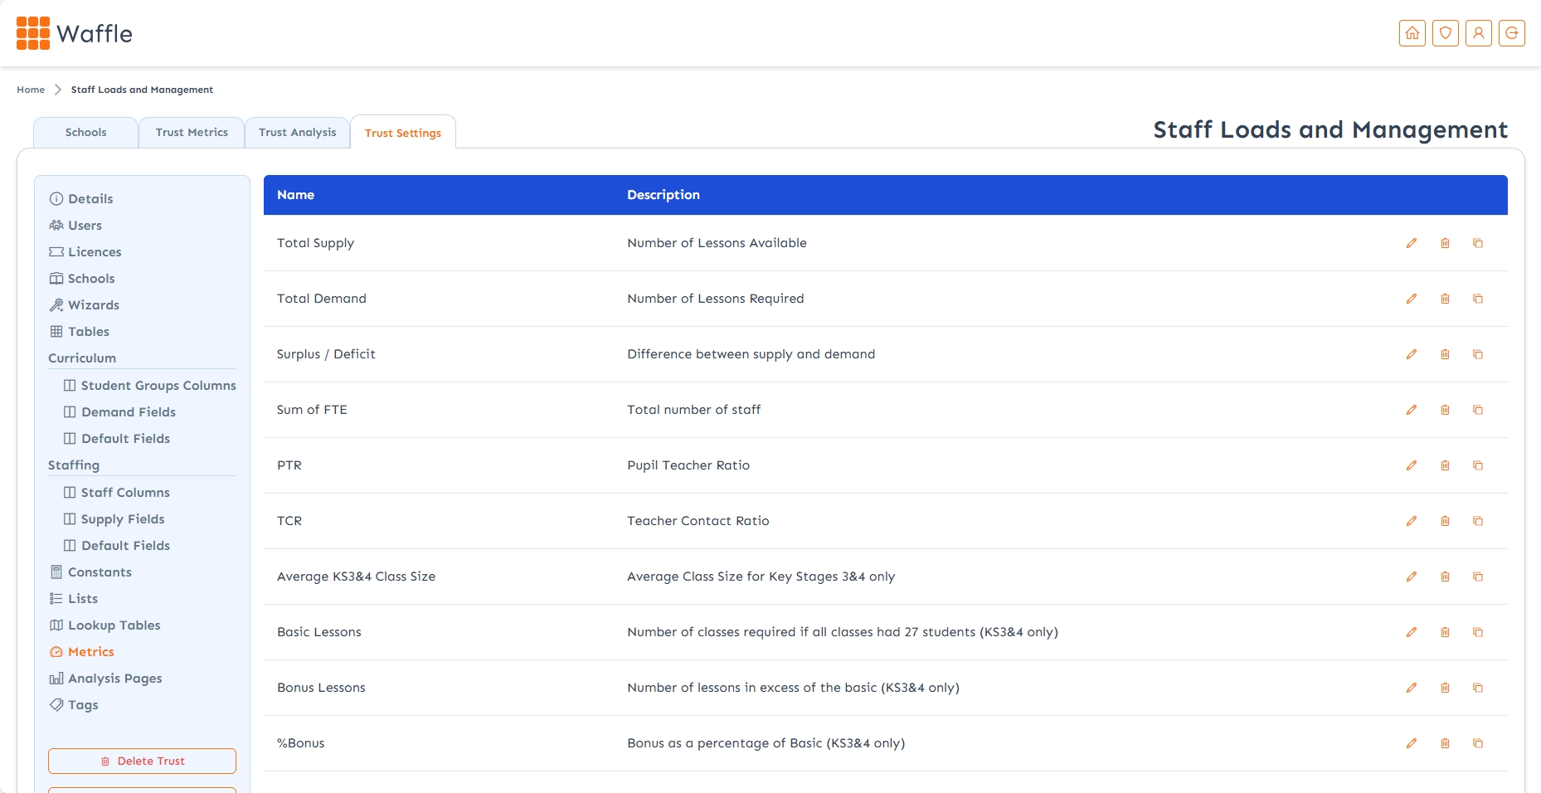The width and height of the screenshot is (1541, 793).
Task: Switch to the Trust Metrics tab
Action: pyautogui.click(x=192, y=133)
